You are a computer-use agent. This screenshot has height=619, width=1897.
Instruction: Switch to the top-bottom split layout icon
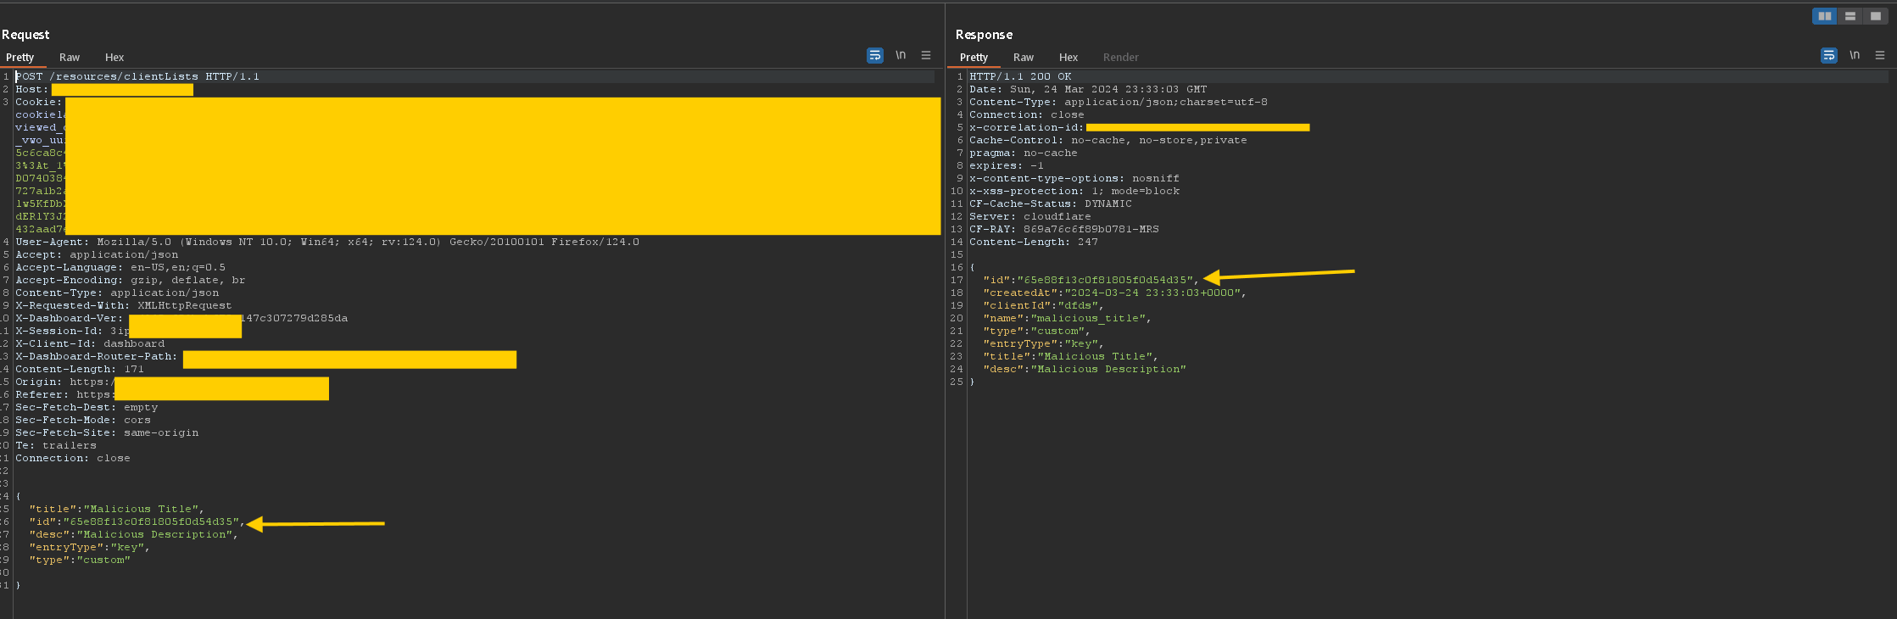[x=1850, y=16]
